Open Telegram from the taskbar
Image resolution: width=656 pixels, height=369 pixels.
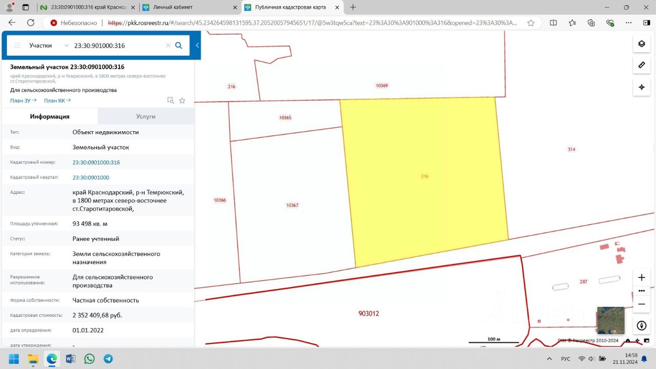[108, 359]
